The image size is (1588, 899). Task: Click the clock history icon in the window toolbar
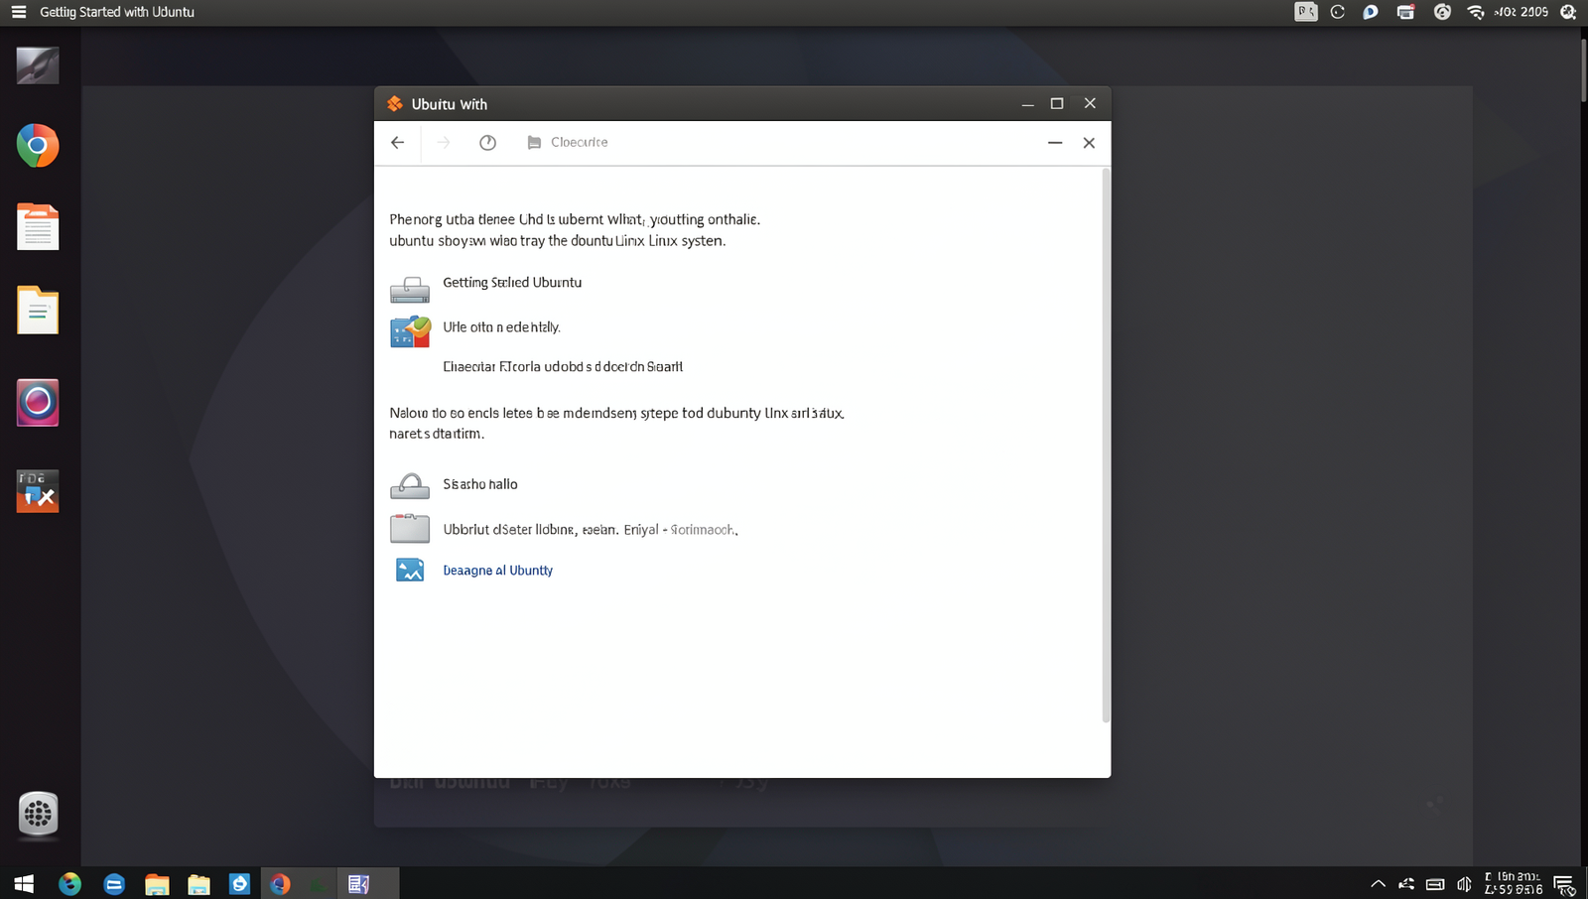click(487, 143)
